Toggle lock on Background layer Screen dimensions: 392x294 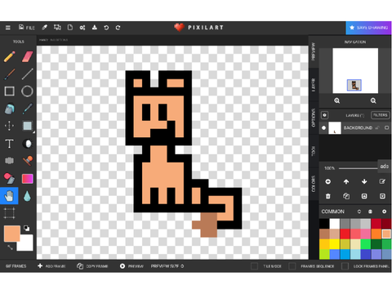click(377, 127)
